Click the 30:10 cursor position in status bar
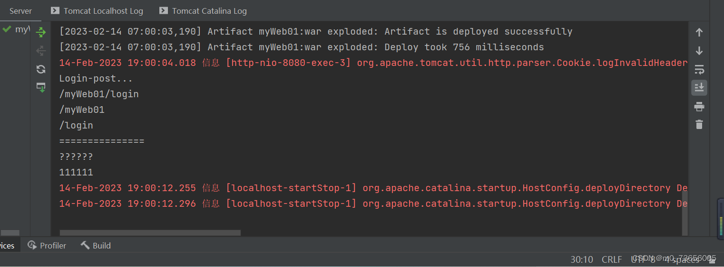Image resolution: width=724 pixels, height=267 pixels. 582,259
